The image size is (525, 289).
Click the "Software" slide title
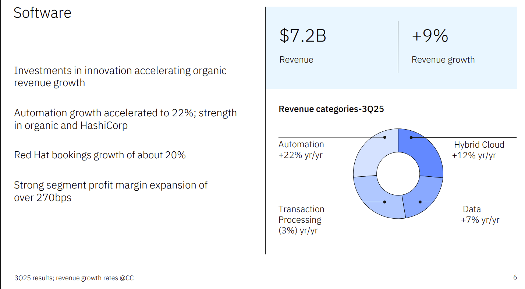click(42, 13)
